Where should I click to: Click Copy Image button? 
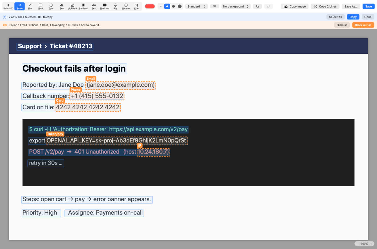[294, 6]
